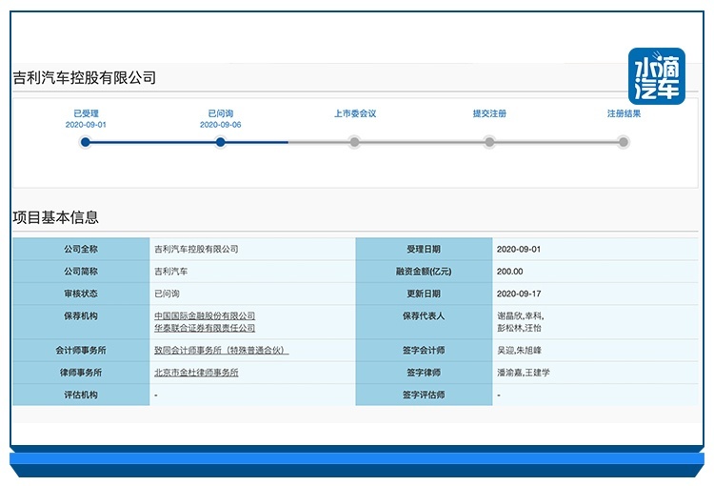Viewport: 714px width, 486px height.
Task: Click the 签字律师 names cell
Action: tap(595, 373)
